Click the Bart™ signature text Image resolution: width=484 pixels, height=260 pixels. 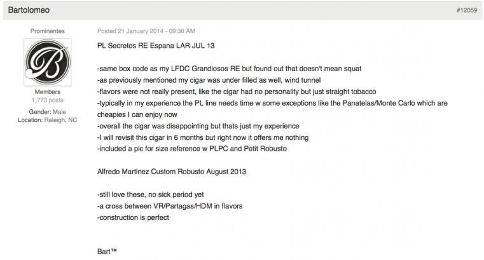pos(107,251)
